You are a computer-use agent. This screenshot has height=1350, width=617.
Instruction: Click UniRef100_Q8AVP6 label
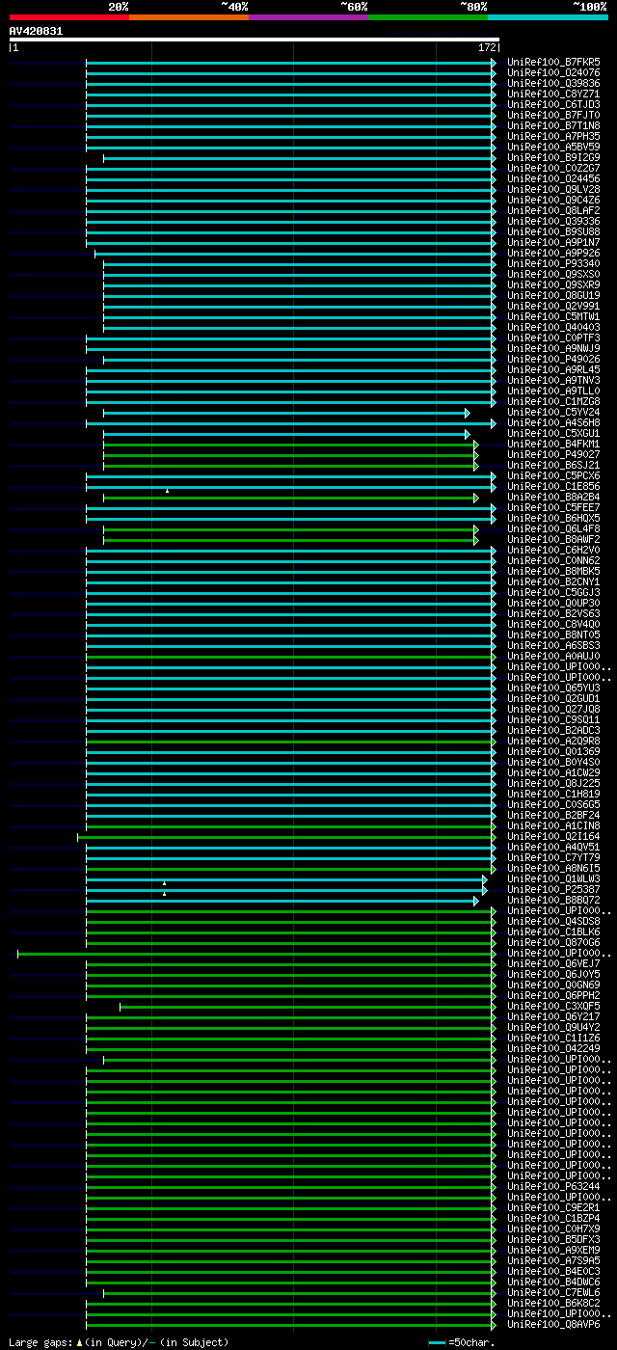click(553, 1324)
